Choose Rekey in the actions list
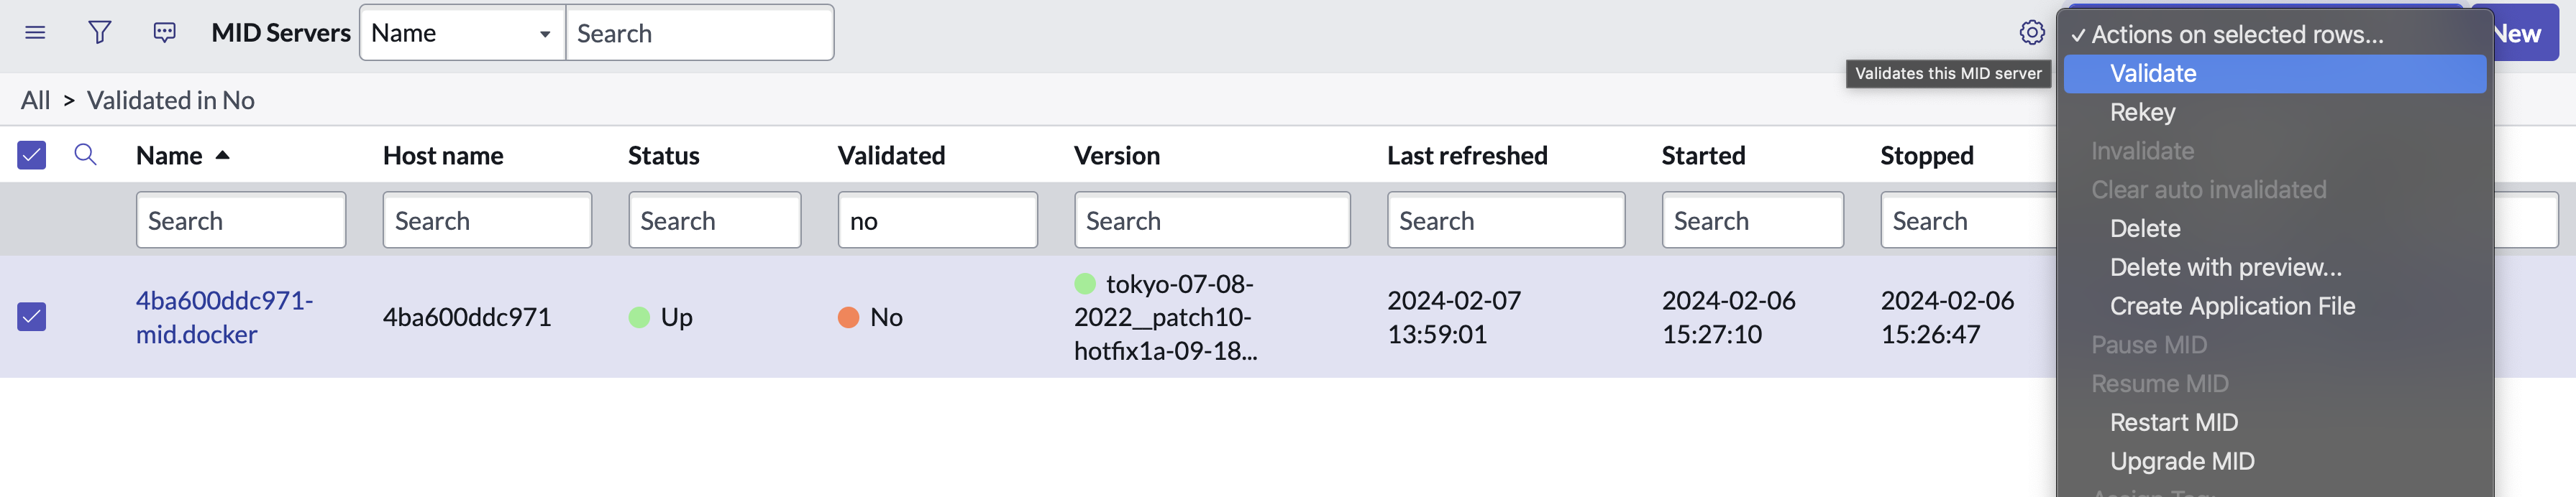Screen dimensions: 2576x497 2142,113
